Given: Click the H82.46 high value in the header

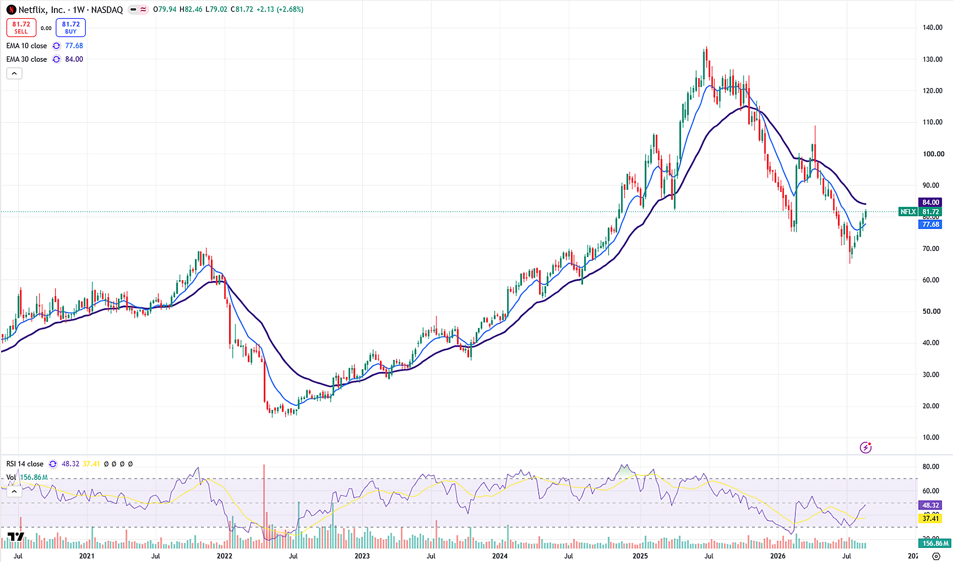Looking at the screenshot, I should pos(191,9).
